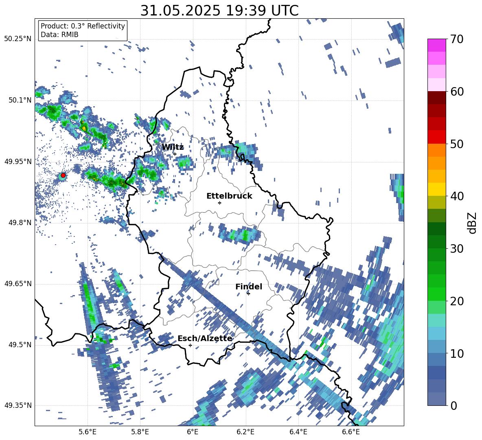Click the magenta top colorbar segment
The image size is (482, 440).
click(x=436, y=45)
